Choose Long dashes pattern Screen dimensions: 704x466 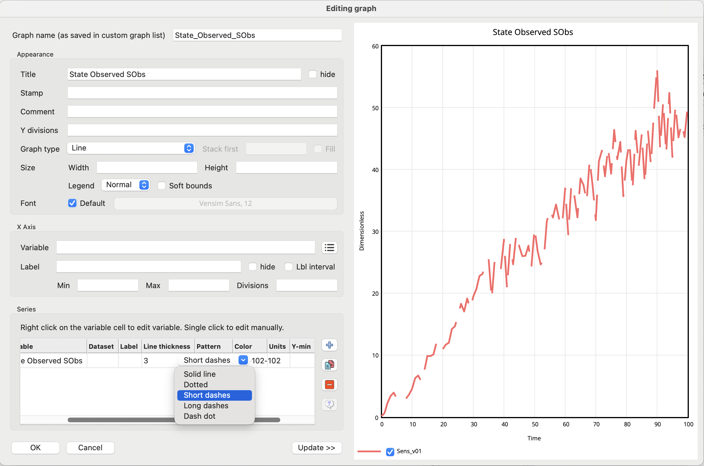pyautogui.click(x=214, y=406)
